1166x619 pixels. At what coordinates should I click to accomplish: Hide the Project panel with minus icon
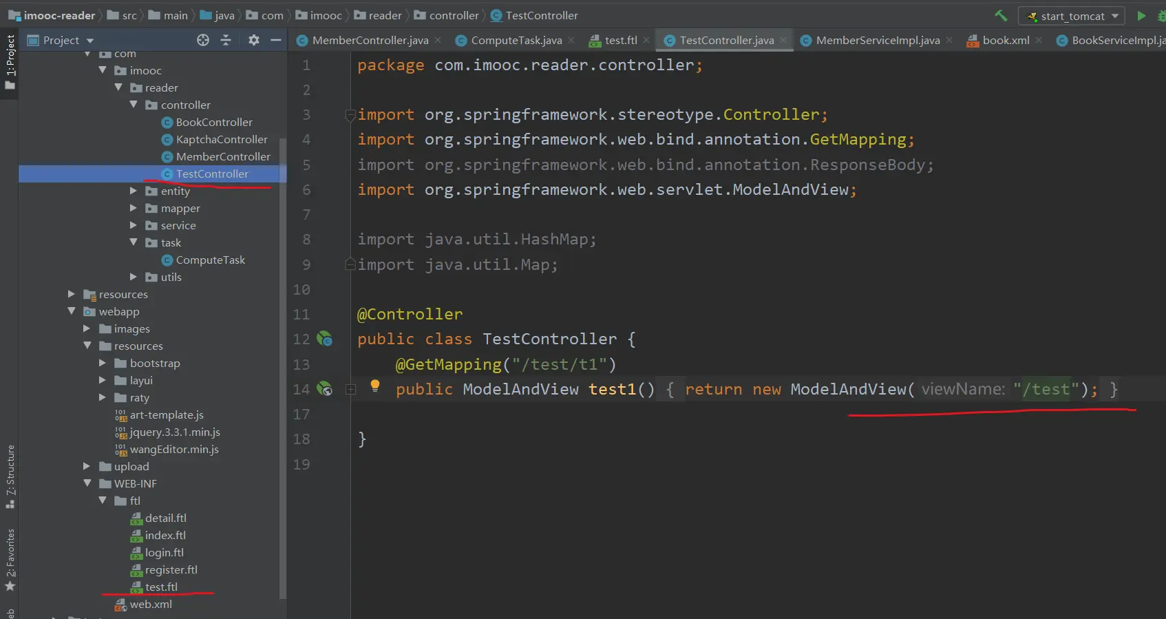(276, 41)
